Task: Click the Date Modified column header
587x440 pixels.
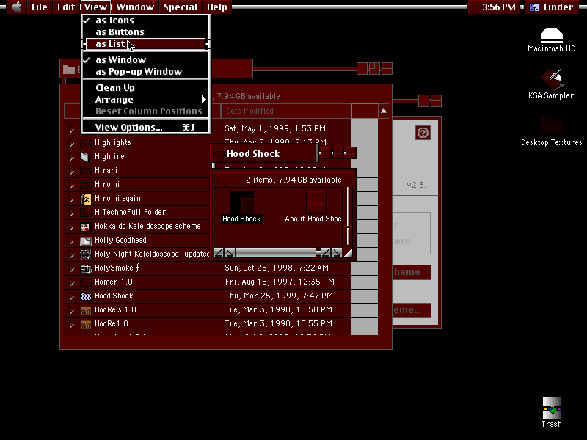Action: tap(286, 111)
